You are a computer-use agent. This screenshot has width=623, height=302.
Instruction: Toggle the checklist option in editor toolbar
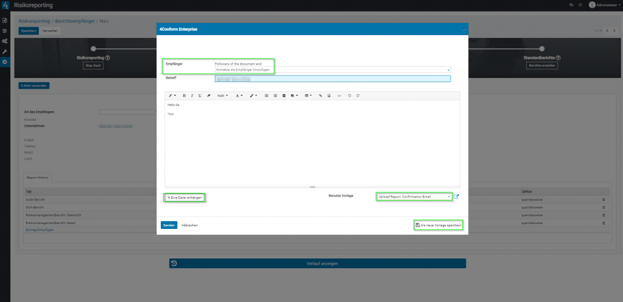coord(284,95)
